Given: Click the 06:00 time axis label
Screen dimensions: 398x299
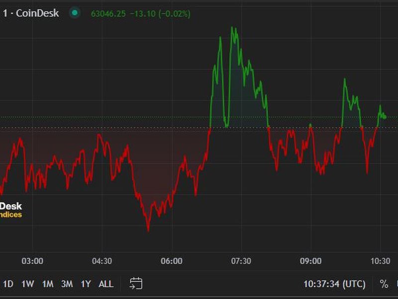Looking at the screenshot, I should point(172,261).
